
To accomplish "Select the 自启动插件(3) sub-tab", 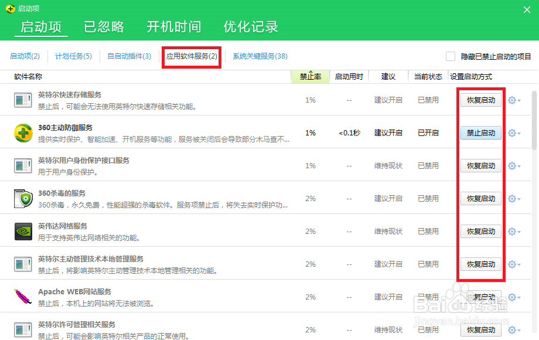I will point(129,56).
